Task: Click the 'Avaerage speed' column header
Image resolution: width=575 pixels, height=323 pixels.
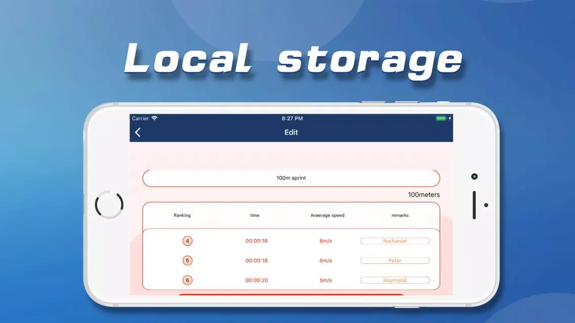Action: coord(327,215)
